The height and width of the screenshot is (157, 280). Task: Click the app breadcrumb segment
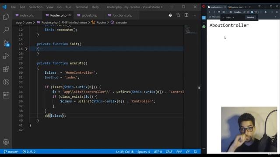[18, 22]
